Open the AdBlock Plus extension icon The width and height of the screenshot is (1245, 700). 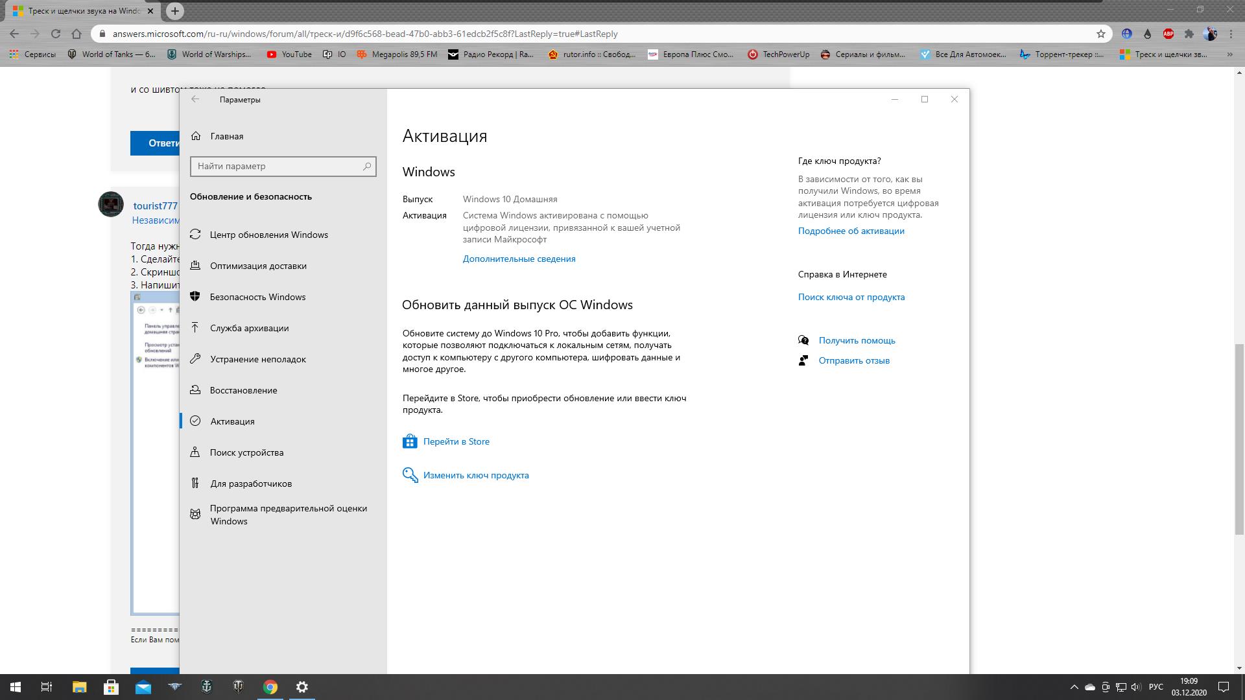tap(1168, 34)
